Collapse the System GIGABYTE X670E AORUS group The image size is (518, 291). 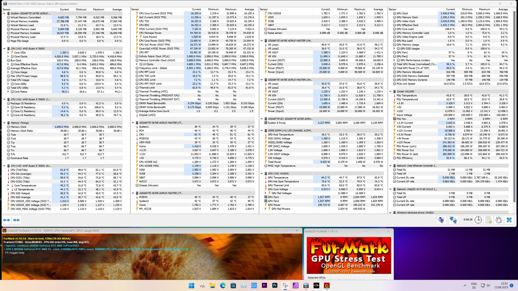click(x=4, y=13)
